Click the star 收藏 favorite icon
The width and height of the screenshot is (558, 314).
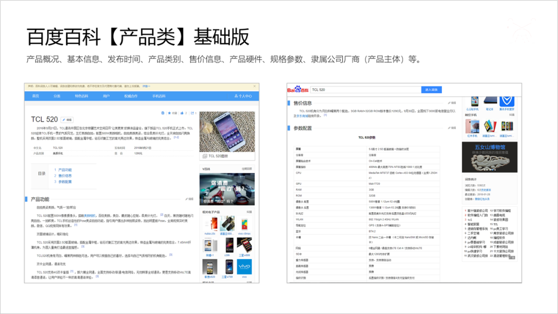[172, 113]
